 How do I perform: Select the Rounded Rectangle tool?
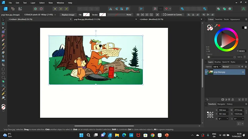[3, 77]
